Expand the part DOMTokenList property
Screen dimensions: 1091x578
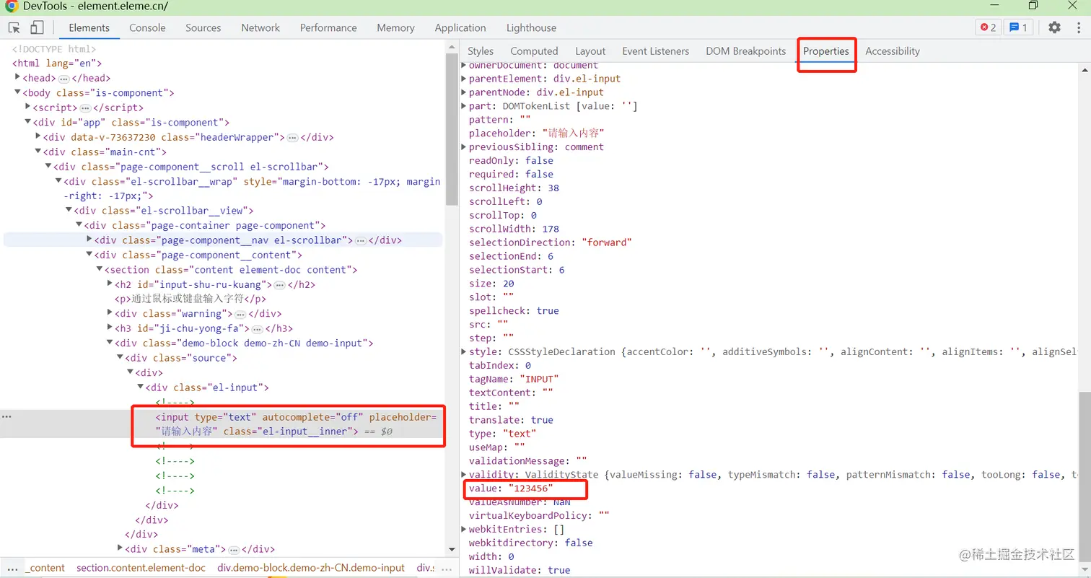[x=464, y=106]
